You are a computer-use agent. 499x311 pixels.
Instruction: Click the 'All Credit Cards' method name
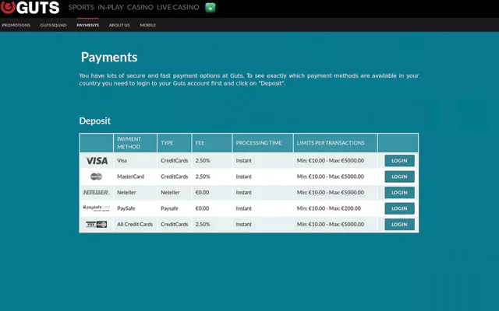[x=135, y=224]
